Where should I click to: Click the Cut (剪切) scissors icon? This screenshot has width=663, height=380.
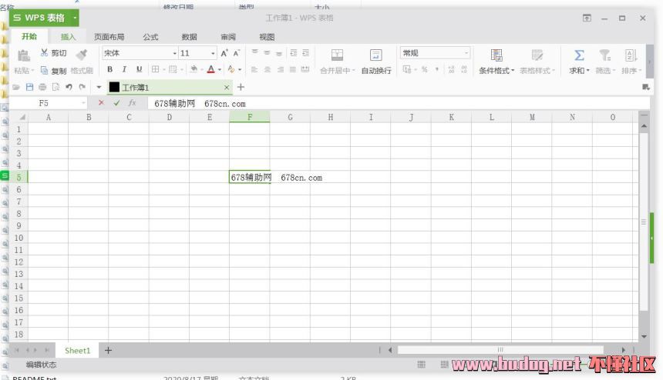44,54
